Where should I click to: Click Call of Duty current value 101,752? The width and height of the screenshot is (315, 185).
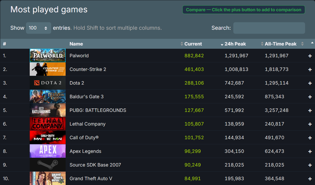pos(194,138)
